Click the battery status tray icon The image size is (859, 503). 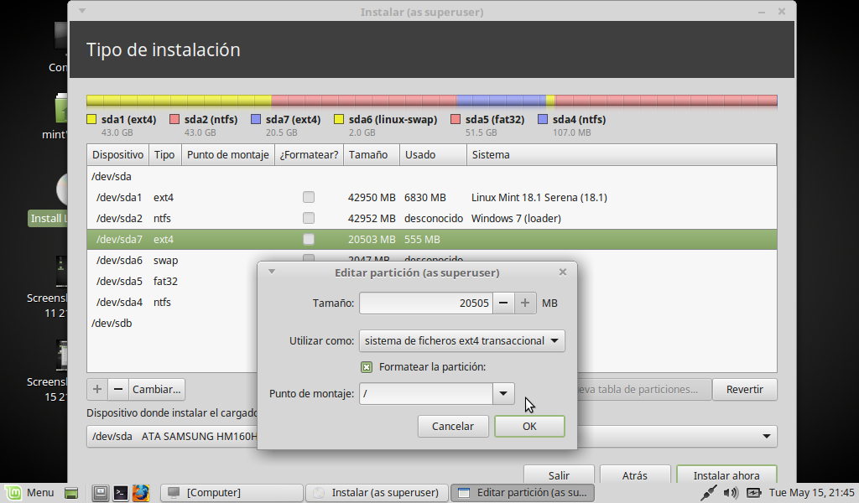(753, 493)
